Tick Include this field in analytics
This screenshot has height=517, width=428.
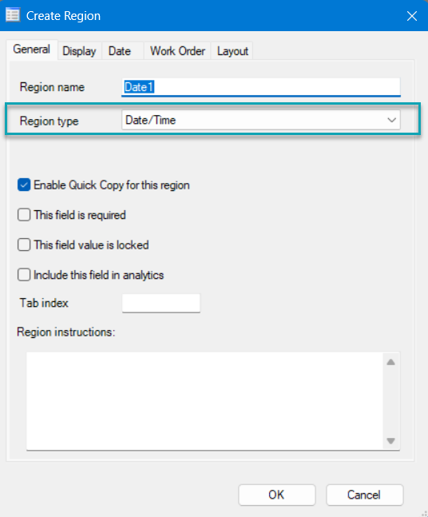[24, 275]
